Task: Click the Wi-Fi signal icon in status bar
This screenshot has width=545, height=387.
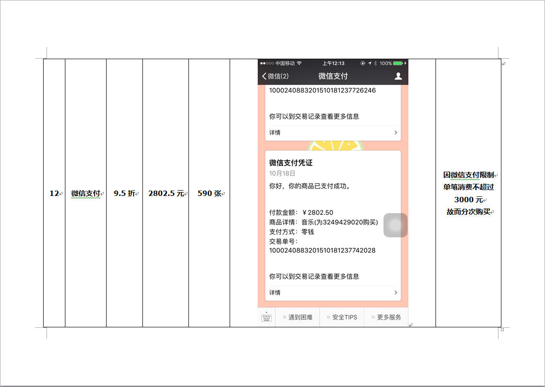Action: [299, 63]
